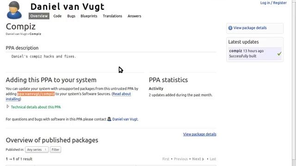Click the Daniel van Vugt contact link

(125, 119)
